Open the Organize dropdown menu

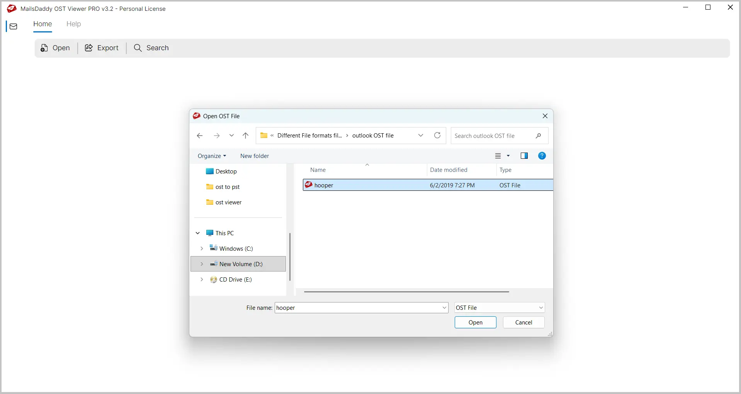tap(212, 156)
